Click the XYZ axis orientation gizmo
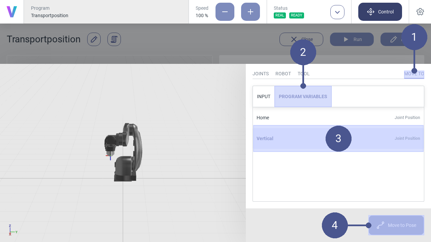The width and height of the screenshot is (431, 242). (x=12, y=230)
